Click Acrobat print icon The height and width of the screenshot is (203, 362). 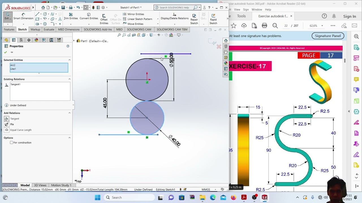coord(264,26)
